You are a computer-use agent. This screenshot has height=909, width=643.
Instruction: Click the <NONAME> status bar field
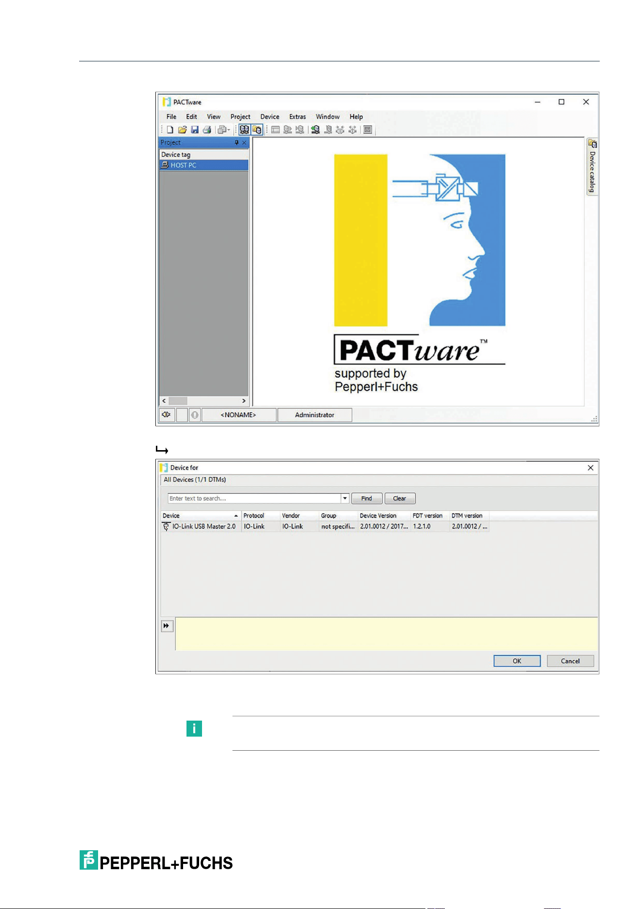[x=238, y=415]
